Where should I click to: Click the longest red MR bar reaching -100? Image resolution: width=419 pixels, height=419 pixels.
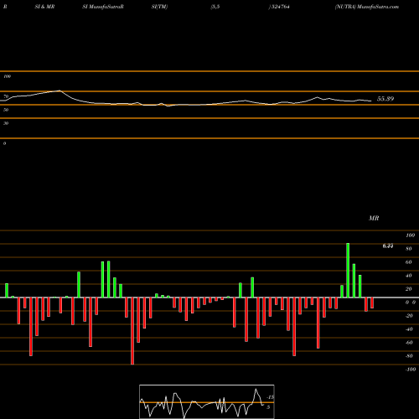click(x=132, y=331)
